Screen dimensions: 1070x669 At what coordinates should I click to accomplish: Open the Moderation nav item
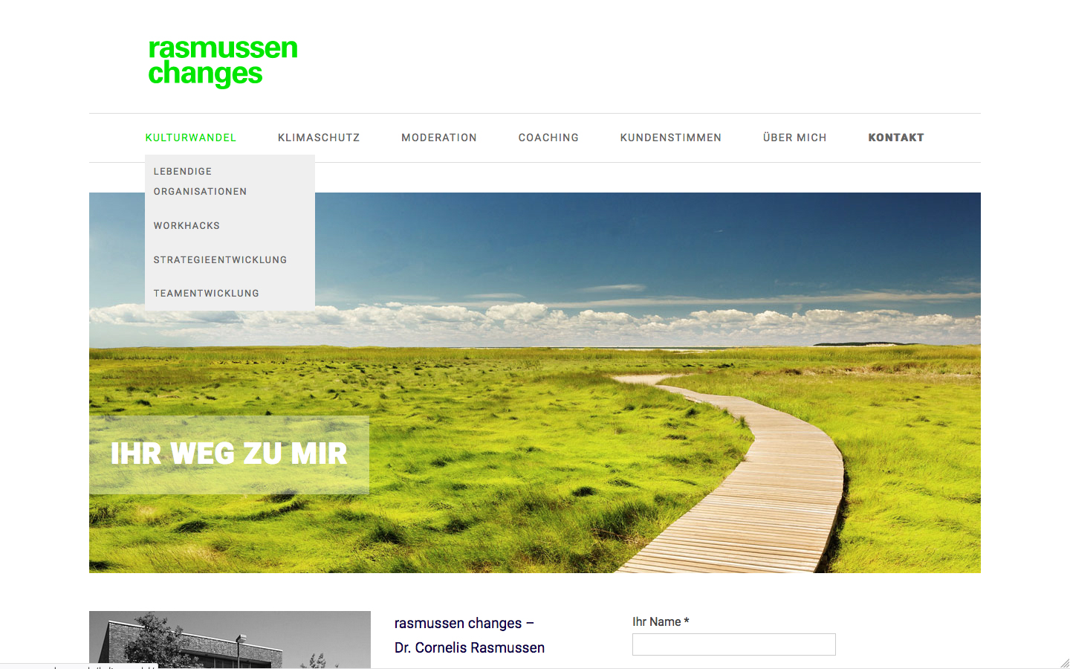[438, 138]
